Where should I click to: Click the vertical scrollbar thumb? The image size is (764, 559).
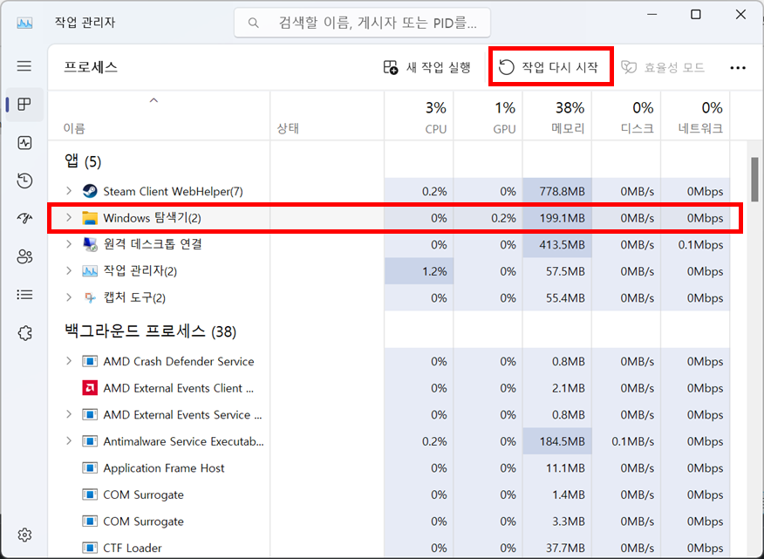754,179
